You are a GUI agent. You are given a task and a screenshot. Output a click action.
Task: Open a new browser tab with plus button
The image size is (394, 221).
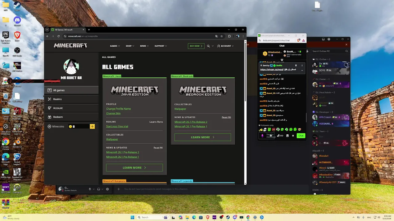(89, 30)
